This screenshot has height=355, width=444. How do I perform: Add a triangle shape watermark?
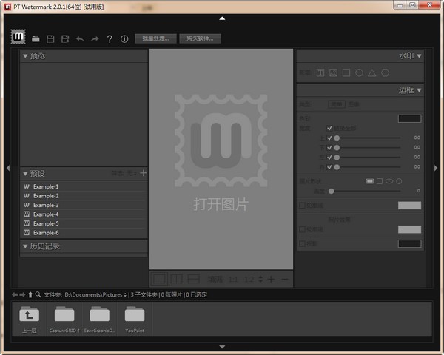pyautogui.click(x=372, y=72)
